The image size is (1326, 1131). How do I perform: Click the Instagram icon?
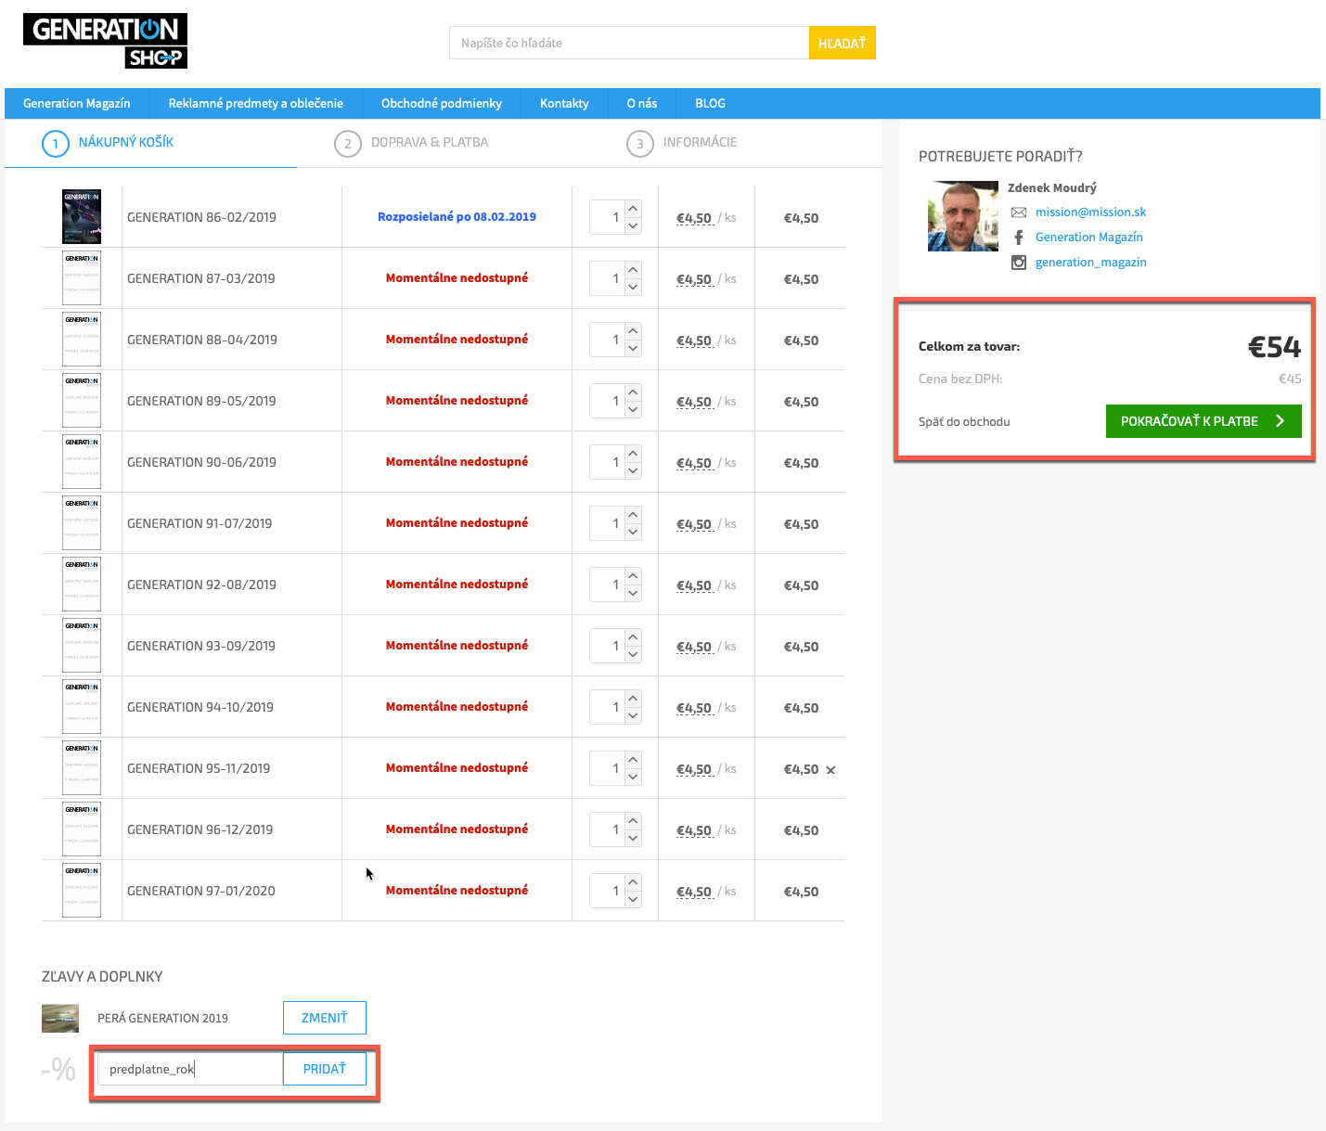(x=1019, y=263)
